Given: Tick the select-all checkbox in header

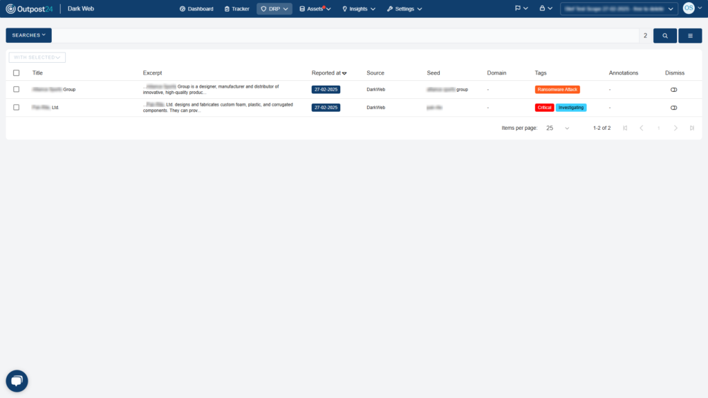Looking at the screenshot, I should pyautogui.click(x=17, y=73).
